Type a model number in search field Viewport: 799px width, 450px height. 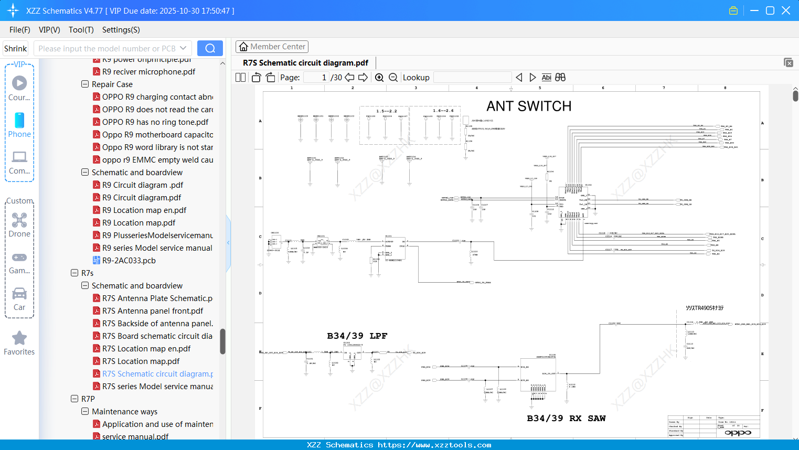click(x=108, y=48)
